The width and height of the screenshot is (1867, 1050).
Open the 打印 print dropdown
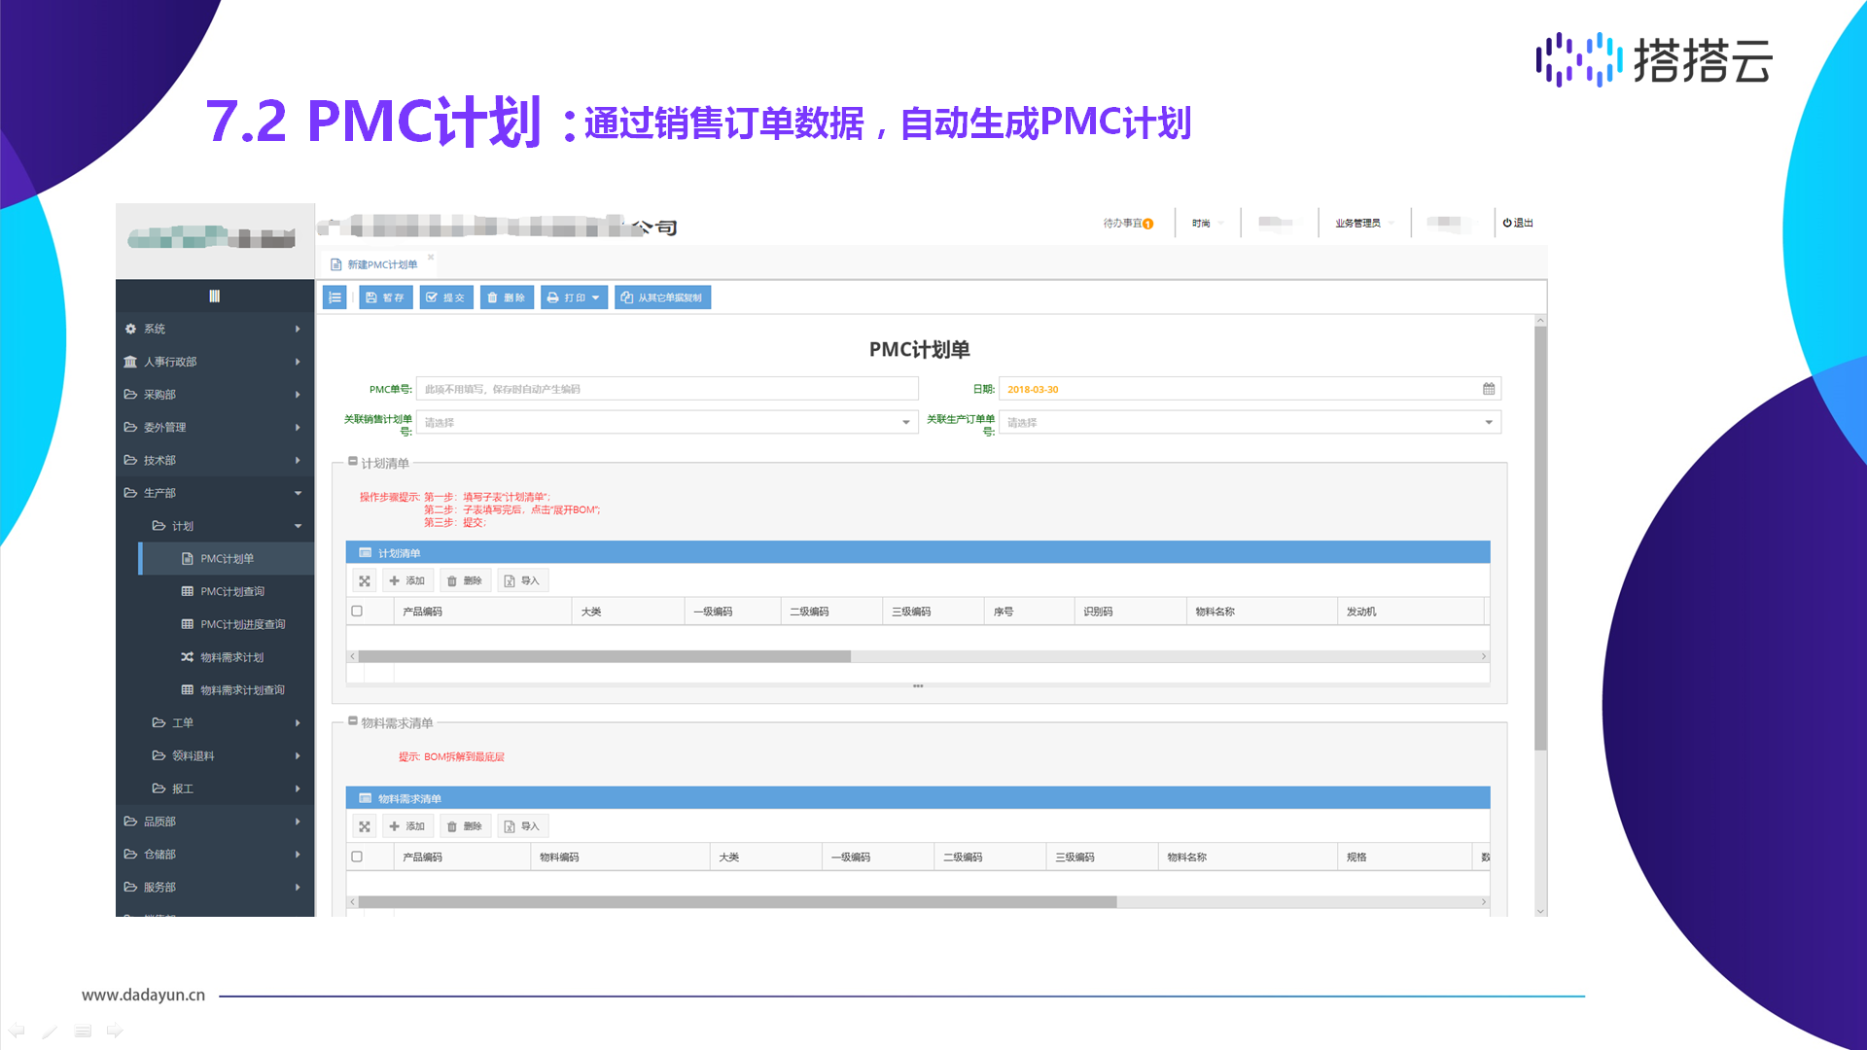[574, 297]
